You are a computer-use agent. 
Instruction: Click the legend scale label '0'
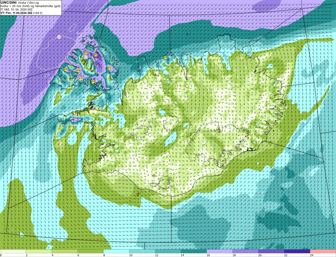[x=1, y=255]
